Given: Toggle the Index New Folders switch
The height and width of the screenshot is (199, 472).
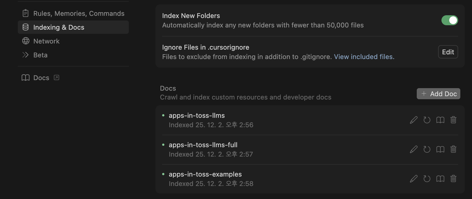Looking at the screenshot, I should pyautogui.click(x=450, y=20).
